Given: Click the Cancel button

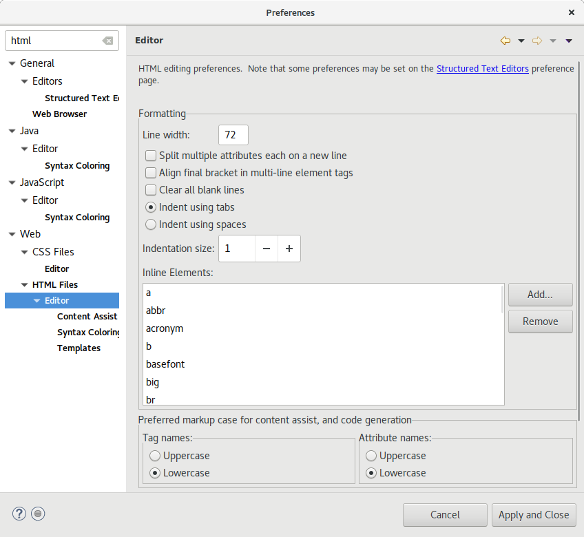Looking at the screenshot, I should (x=445, y=515).
